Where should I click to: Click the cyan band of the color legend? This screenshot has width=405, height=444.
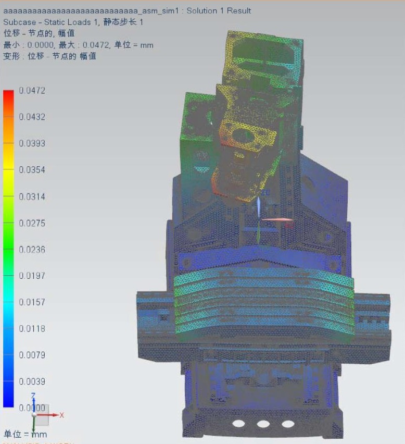[x=8, y=307]
